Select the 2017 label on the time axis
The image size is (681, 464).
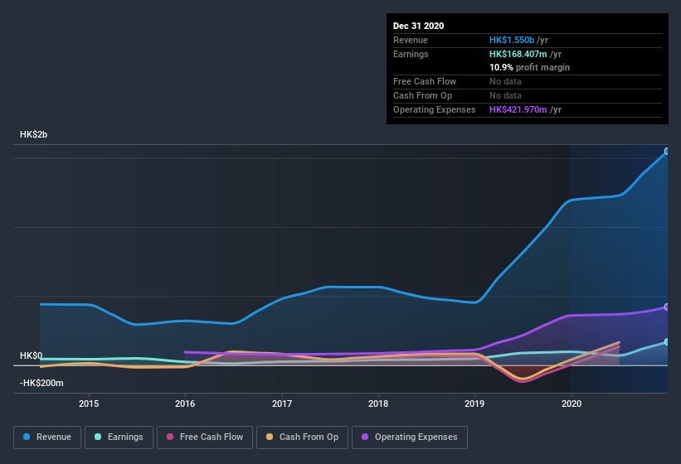282,404
